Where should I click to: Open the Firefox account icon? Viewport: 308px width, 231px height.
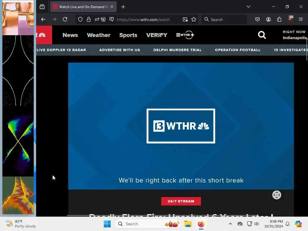click(268, 19)
